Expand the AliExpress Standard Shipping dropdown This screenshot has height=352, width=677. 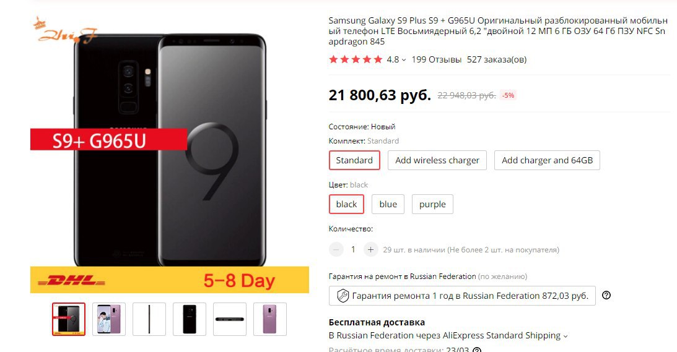tap(566, 336)
